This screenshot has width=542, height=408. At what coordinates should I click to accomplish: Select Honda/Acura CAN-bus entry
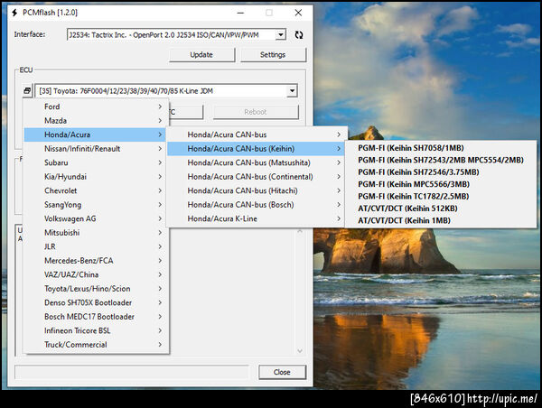[257, 134]
